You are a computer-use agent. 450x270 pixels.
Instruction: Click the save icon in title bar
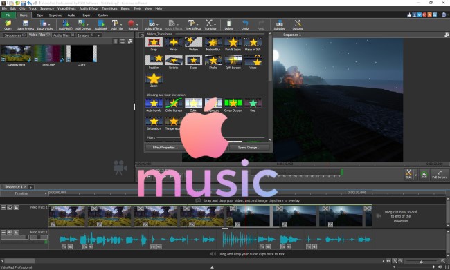(23, 3)
